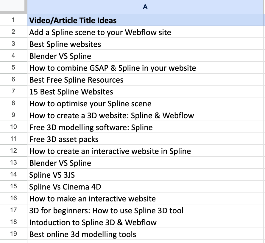Select cell 'Best online 3d modelling tools'
265x243 pixels.
[146, 234]
